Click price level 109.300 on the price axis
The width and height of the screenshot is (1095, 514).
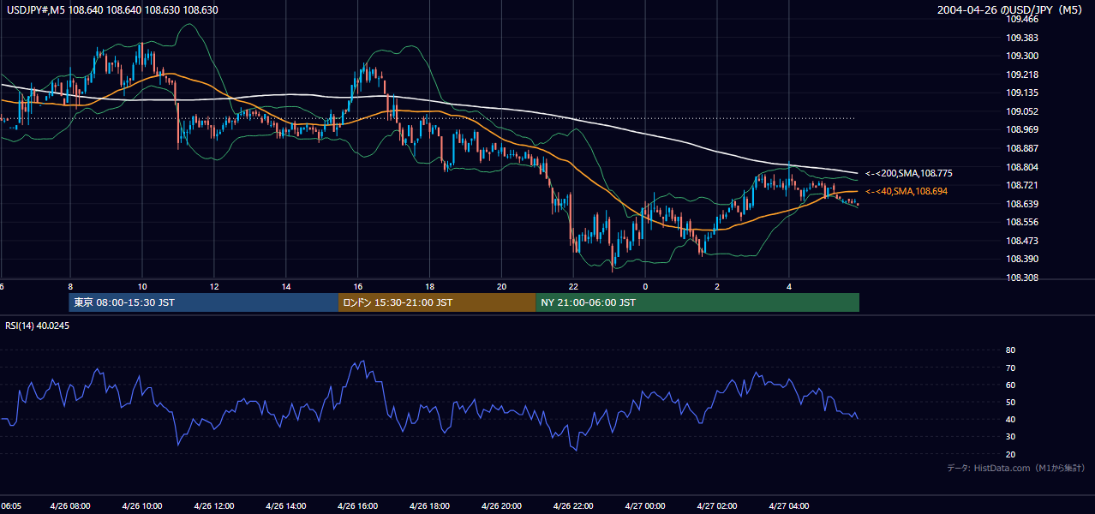tap(1021, 55)
